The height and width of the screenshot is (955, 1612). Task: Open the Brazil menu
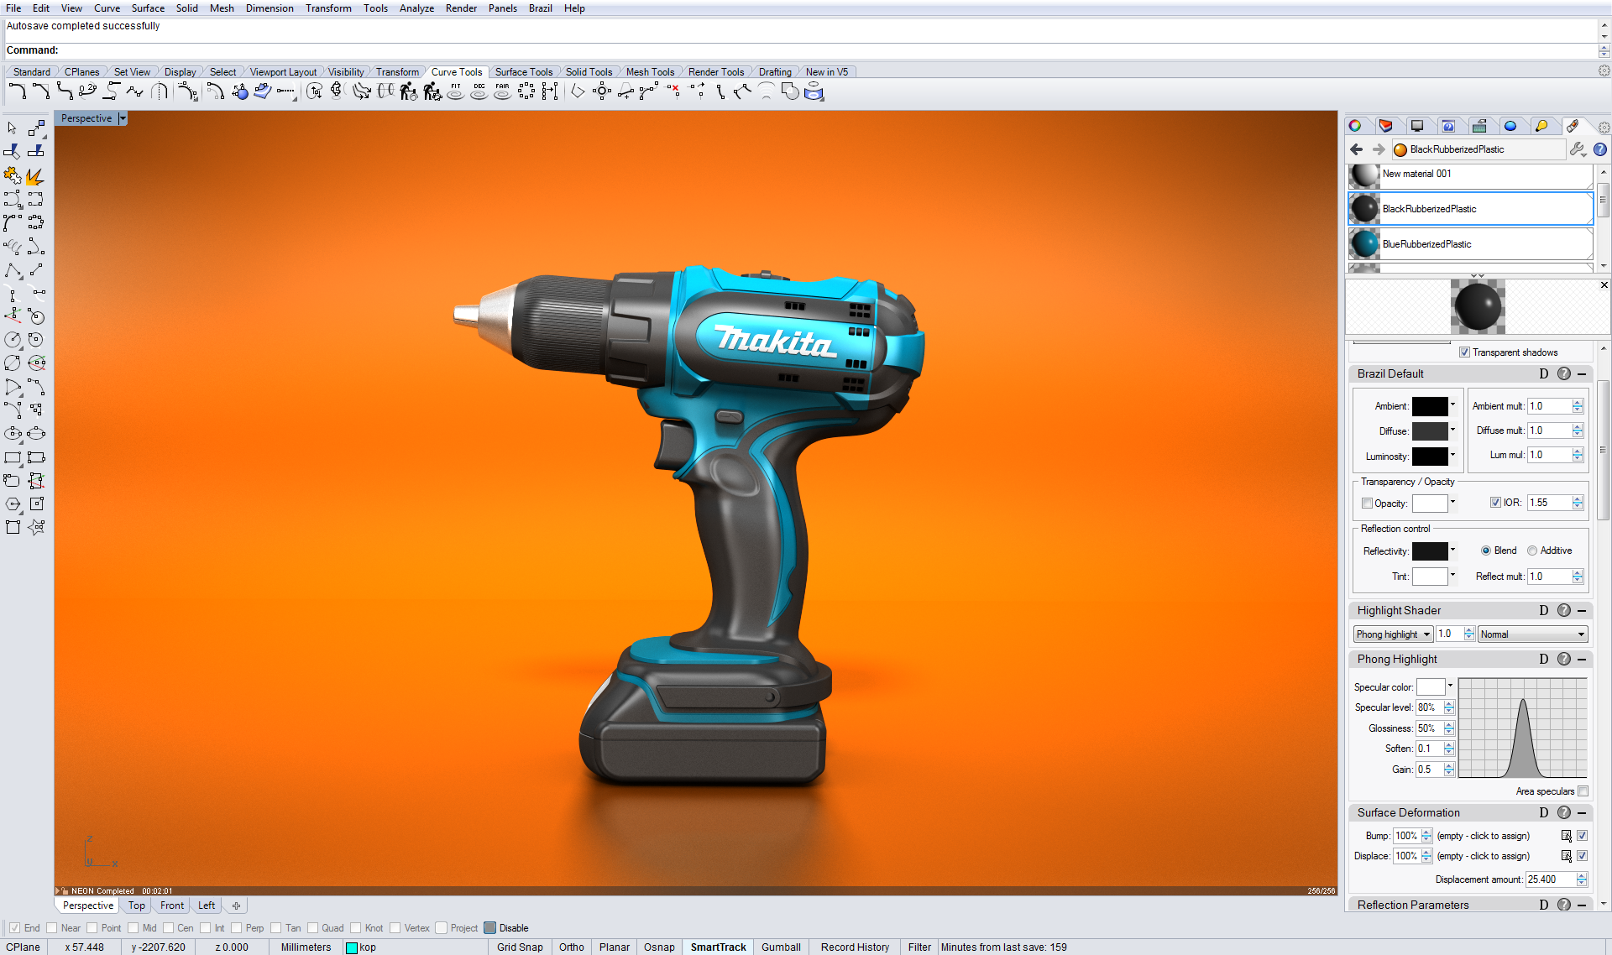540,8
